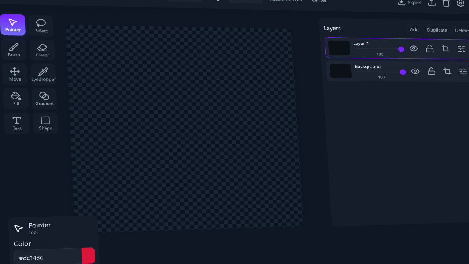The image size is (469, 264).
Task: Click the crop icon on Layer 1
Action: pyautogui.click(x=446, y=49)
